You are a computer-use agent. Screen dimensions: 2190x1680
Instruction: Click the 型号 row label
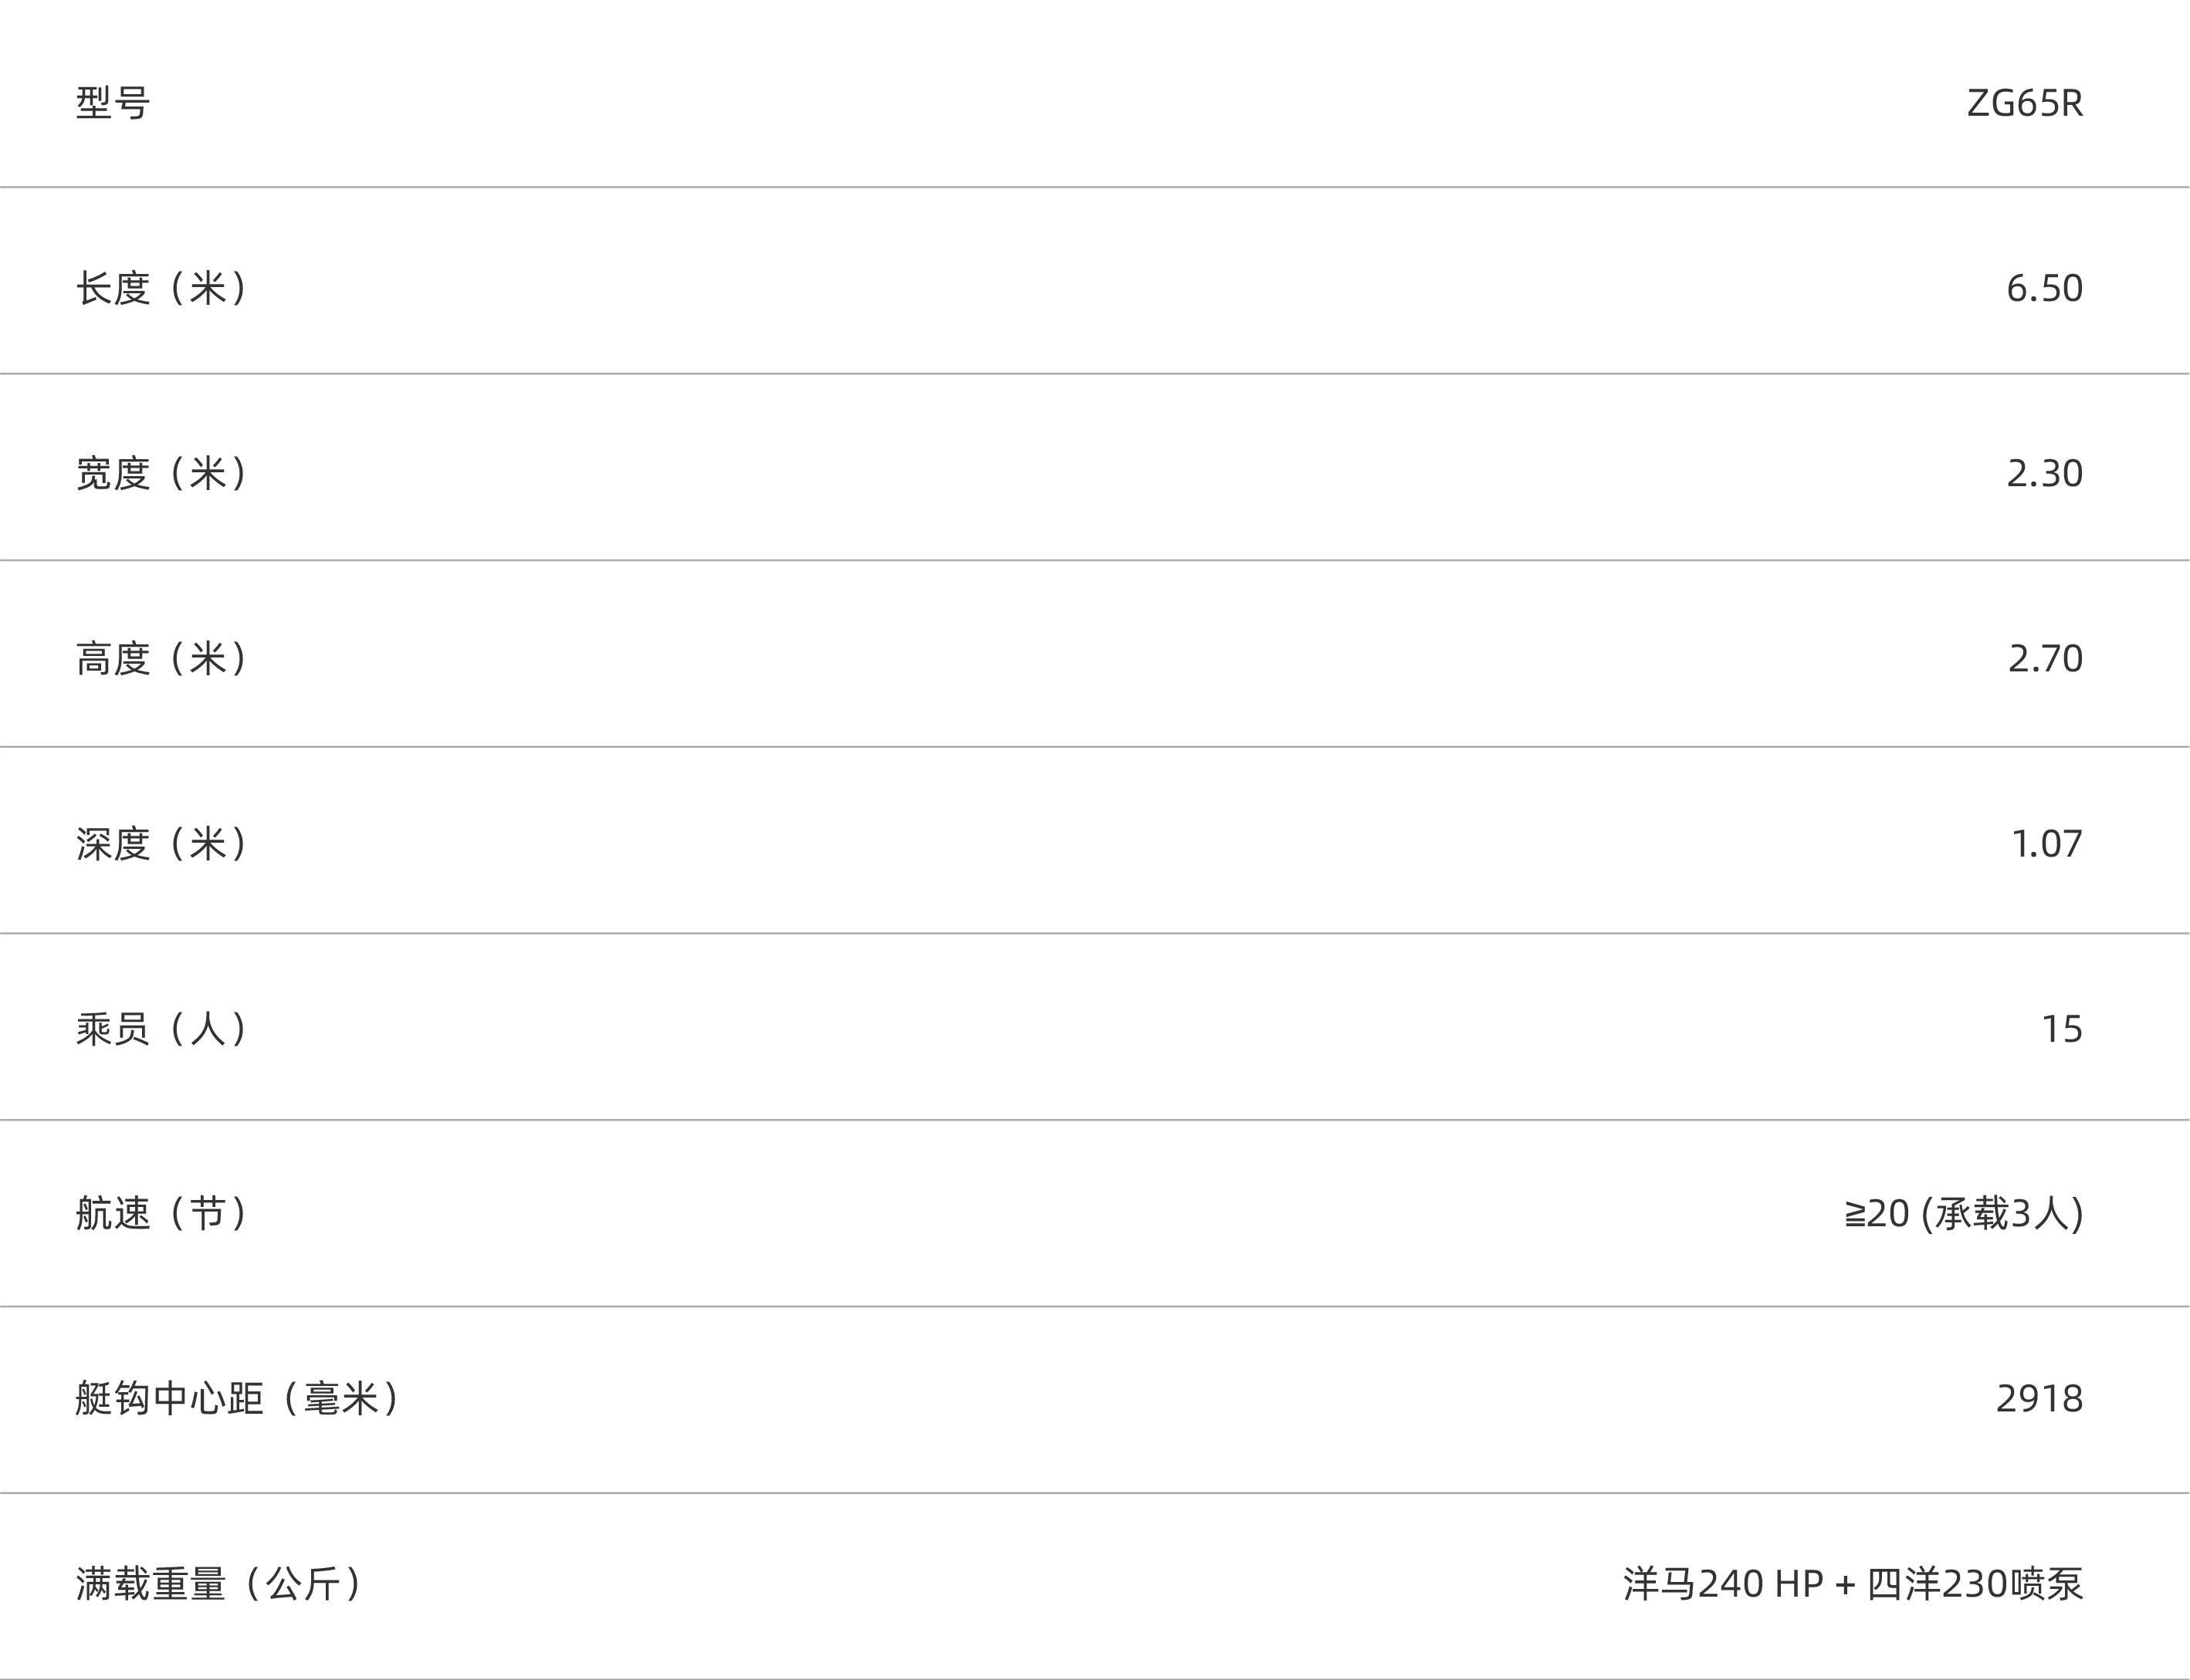[113, 103]
